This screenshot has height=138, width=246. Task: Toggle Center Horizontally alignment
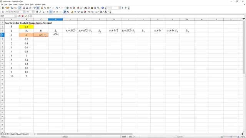[51, 12]
